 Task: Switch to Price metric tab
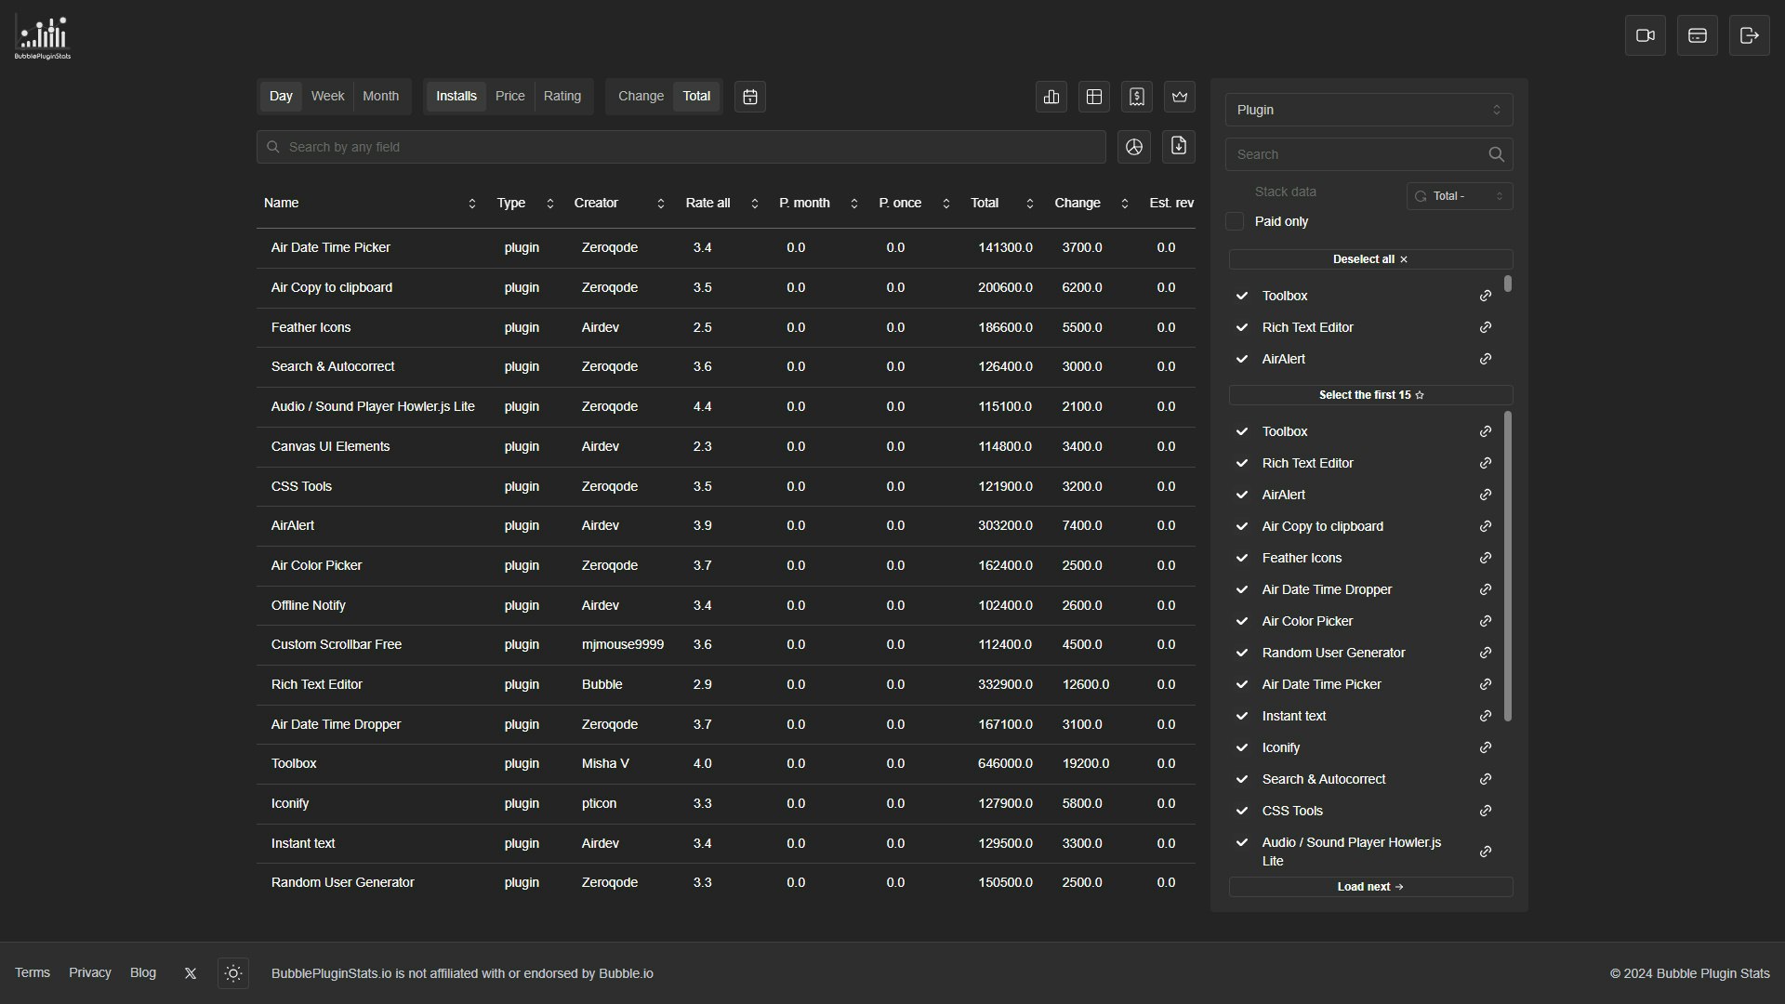coord(509,97)
